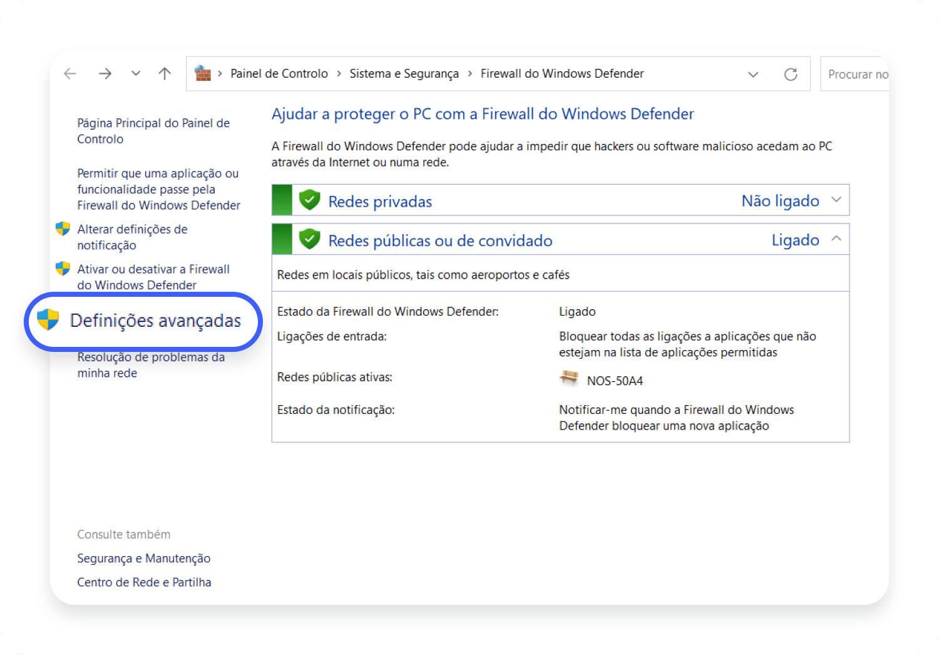
Task: Select Firewall do Windows Defender breadcrumb
Action: pos(562,74)
